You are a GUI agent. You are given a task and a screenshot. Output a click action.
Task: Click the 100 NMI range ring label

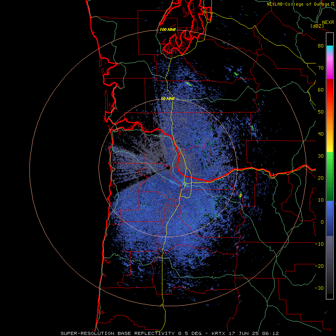click(168, 29)
